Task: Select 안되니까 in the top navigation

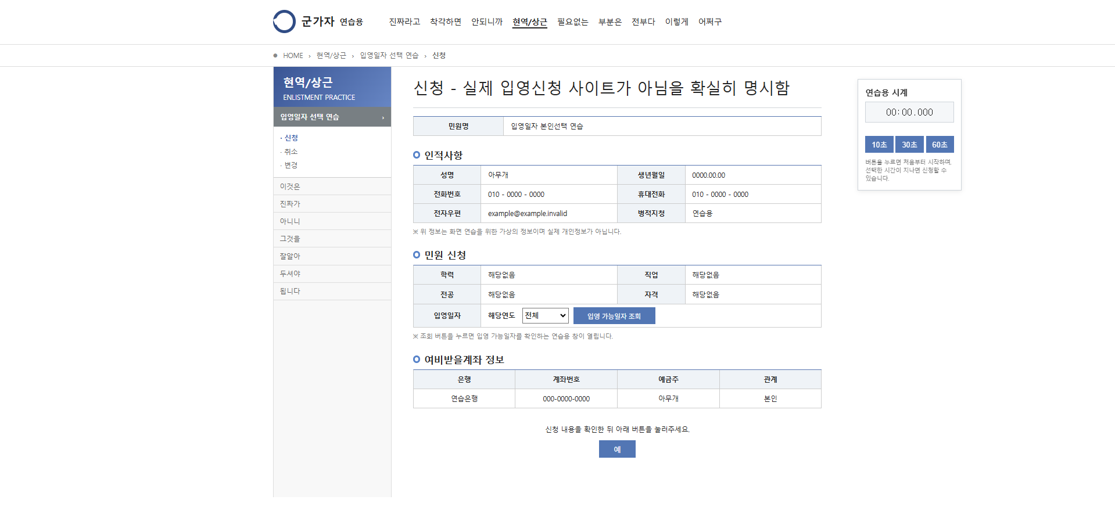Action: [487, 21]
